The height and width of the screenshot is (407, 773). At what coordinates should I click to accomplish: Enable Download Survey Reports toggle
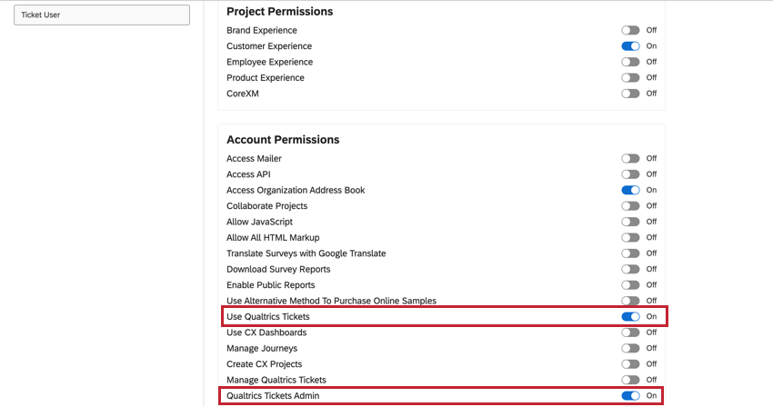[x=630, y=269]
